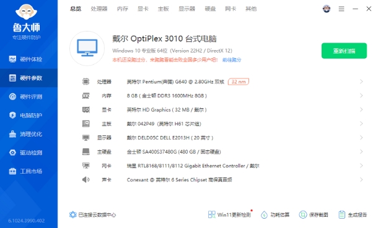
Task: Expand the 声卡 row chevron
Action: click(361, 180)
